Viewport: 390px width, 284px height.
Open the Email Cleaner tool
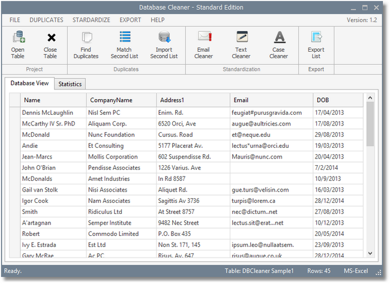(204, 38)
